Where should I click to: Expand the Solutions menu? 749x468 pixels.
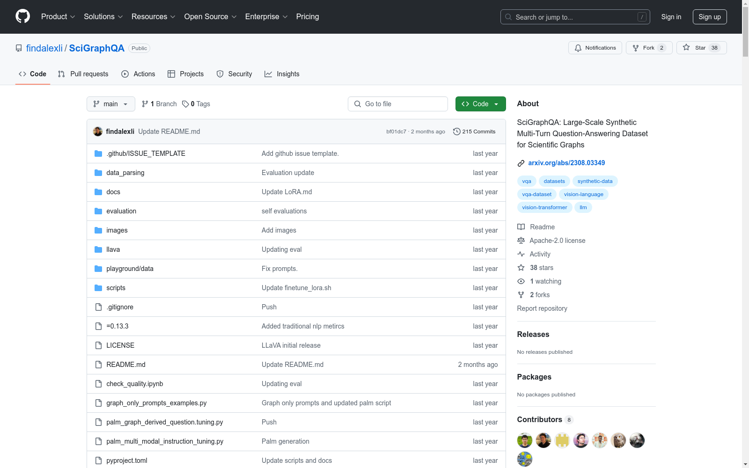103,17
